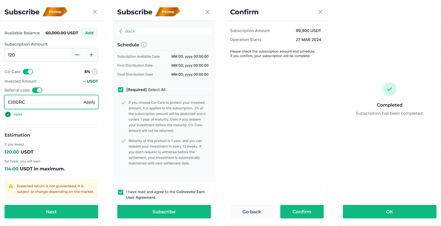Decrease subscription amount with minus button
441x226 pixels.
click(x=77, y=55)
